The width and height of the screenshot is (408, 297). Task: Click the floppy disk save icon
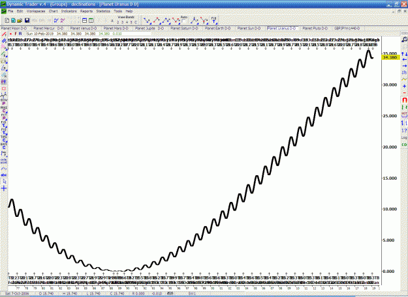point(27,20)
